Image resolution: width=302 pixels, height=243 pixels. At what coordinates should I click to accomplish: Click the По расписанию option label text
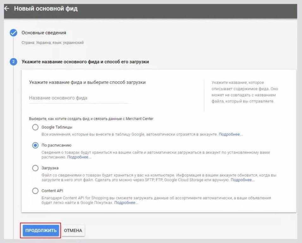coord(56,145)
